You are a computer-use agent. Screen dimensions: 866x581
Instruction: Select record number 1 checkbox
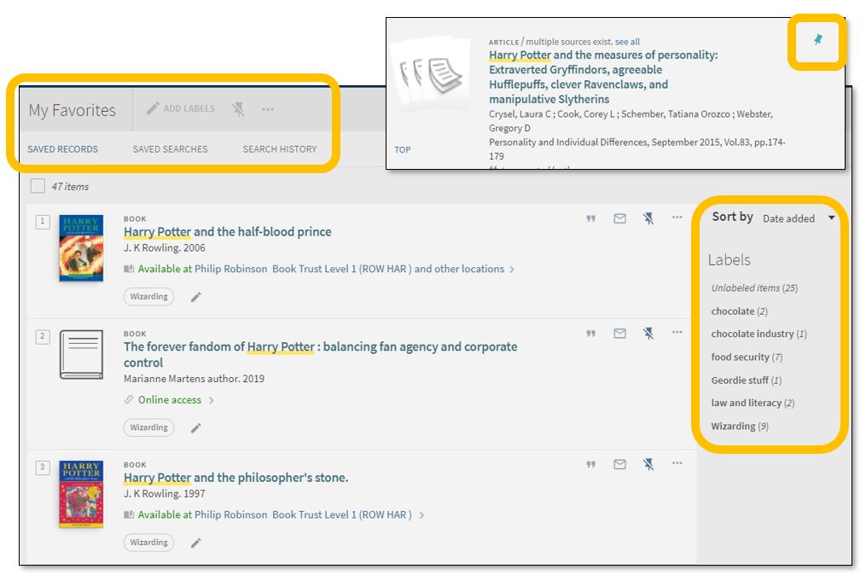[x=43, y=222]
